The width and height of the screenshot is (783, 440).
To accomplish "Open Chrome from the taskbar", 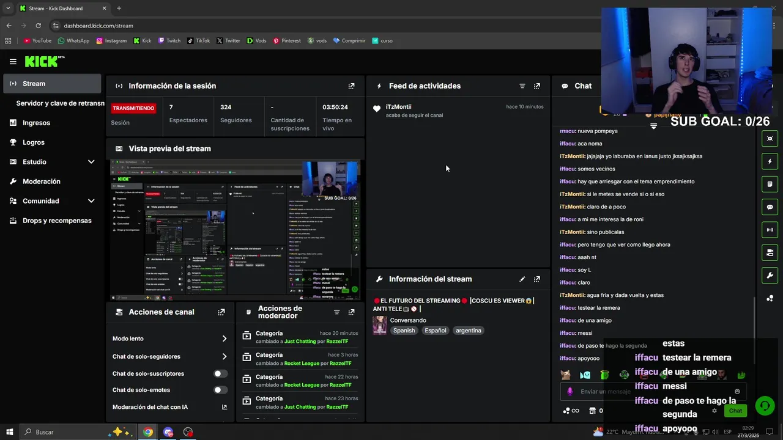I will tap(148, 432).
